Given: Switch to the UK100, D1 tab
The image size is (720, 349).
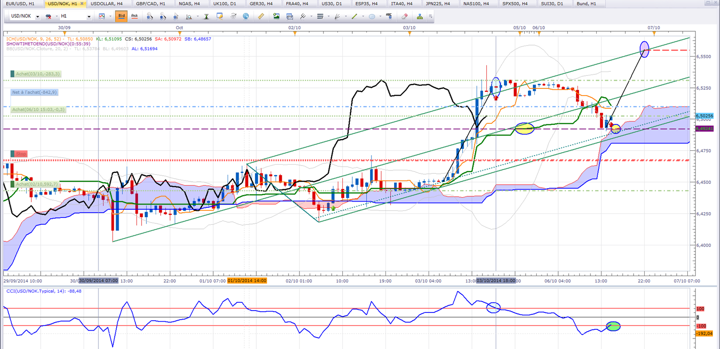Looking at the screenshot, I should 227,3.
